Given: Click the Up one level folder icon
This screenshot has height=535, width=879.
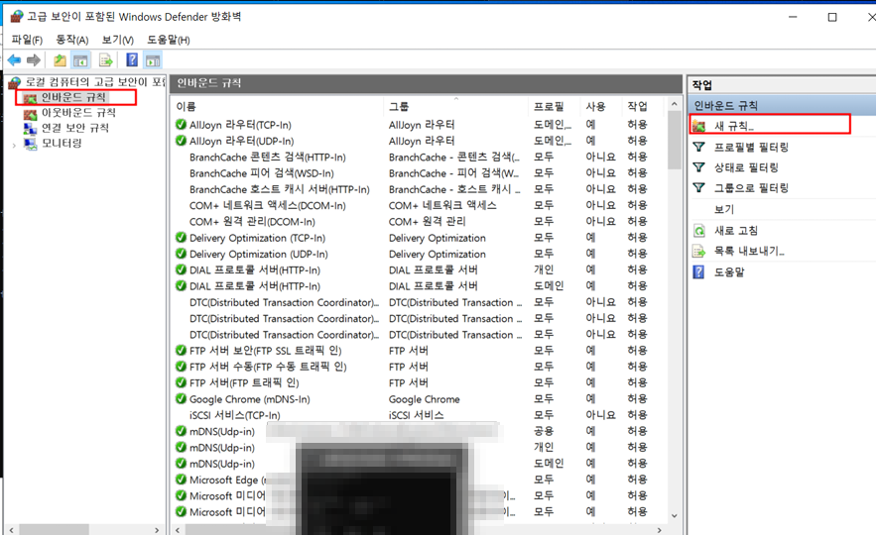Looking at the screenshot, I should pos(60,59).
